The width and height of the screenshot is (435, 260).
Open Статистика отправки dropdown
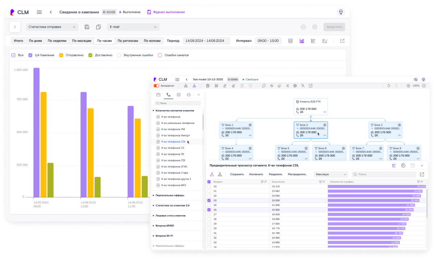[52, 27]
